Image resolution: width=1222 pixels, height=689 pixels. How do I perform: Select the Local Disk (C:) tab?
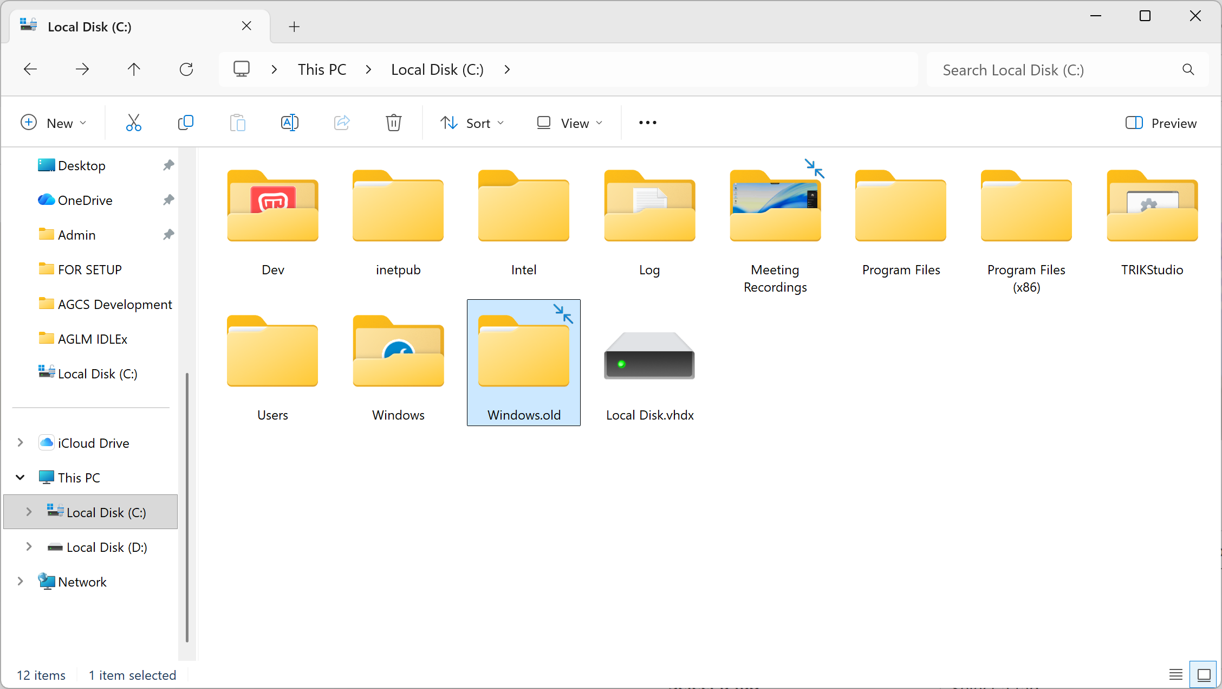89,25
